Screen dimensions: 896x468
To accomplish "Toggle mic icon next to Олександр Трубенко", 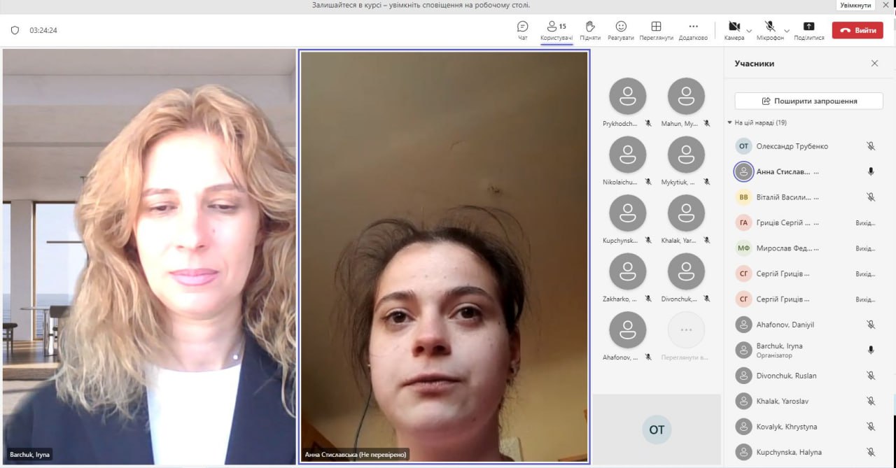I will [x=871, y=146].
